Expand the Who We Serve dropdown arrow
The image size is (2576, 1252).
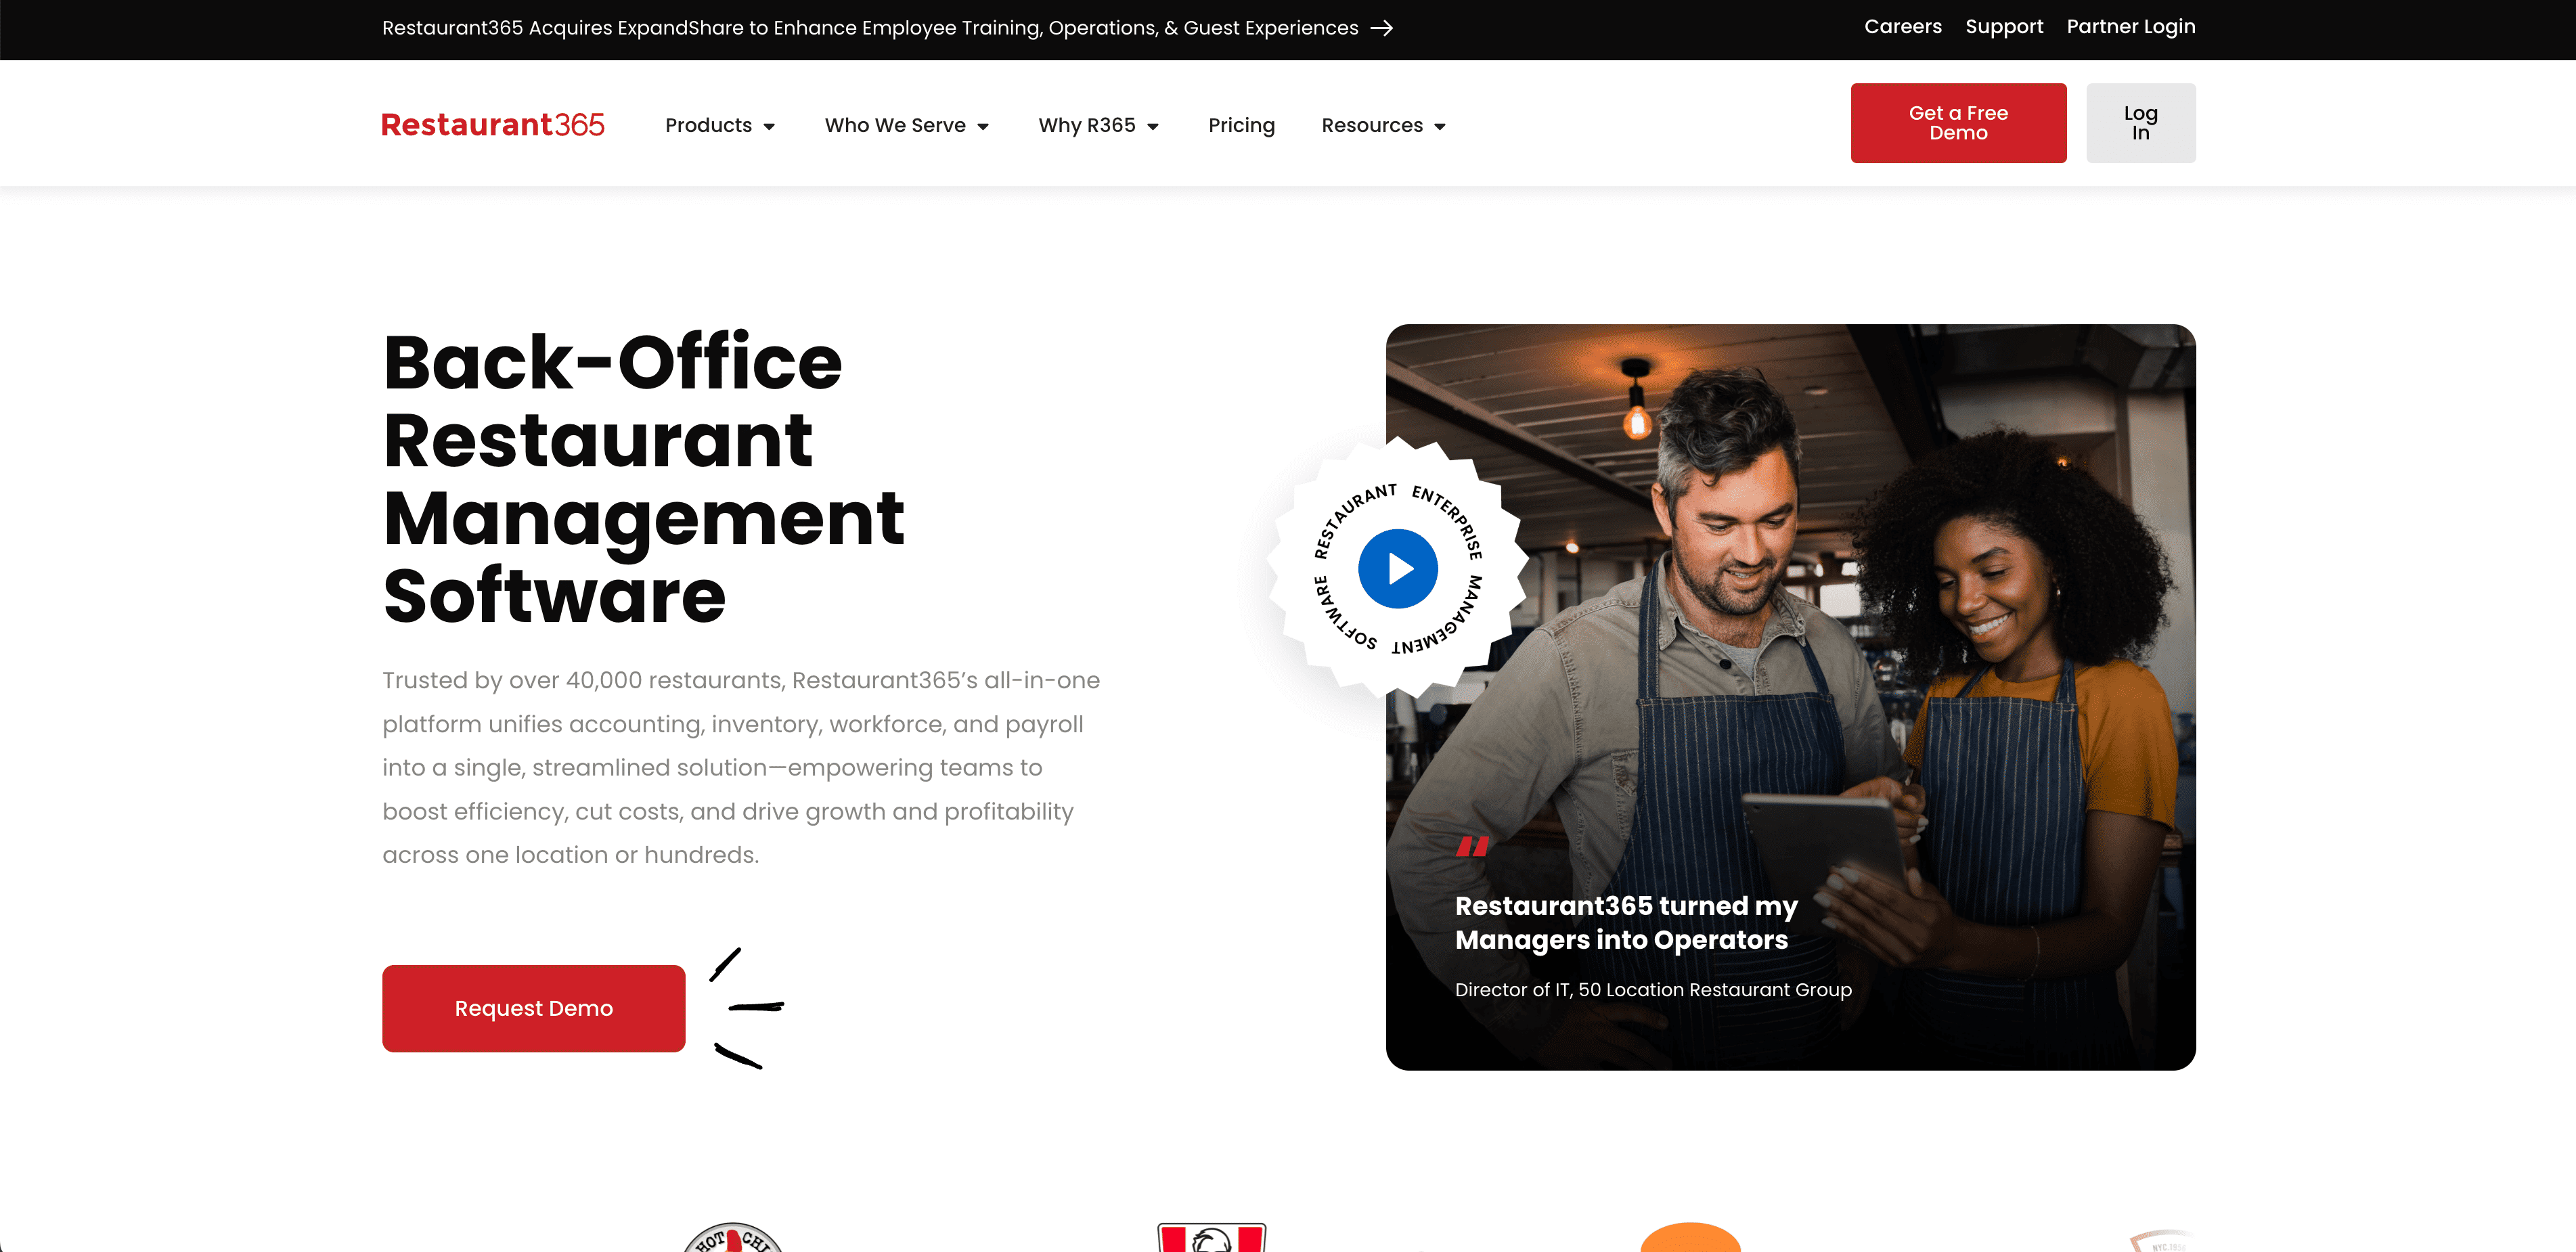click(x=983, y=126)
